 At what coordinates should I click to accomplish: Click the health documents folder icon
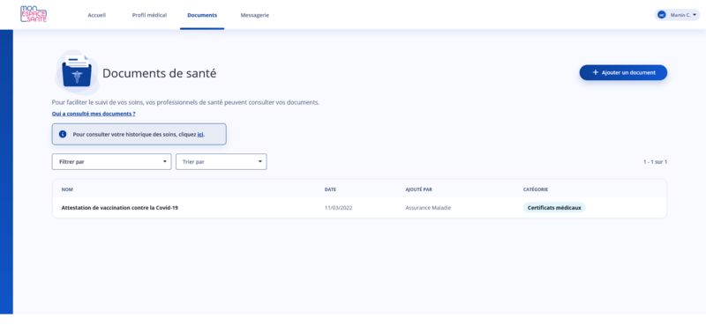tap(77, 72)
